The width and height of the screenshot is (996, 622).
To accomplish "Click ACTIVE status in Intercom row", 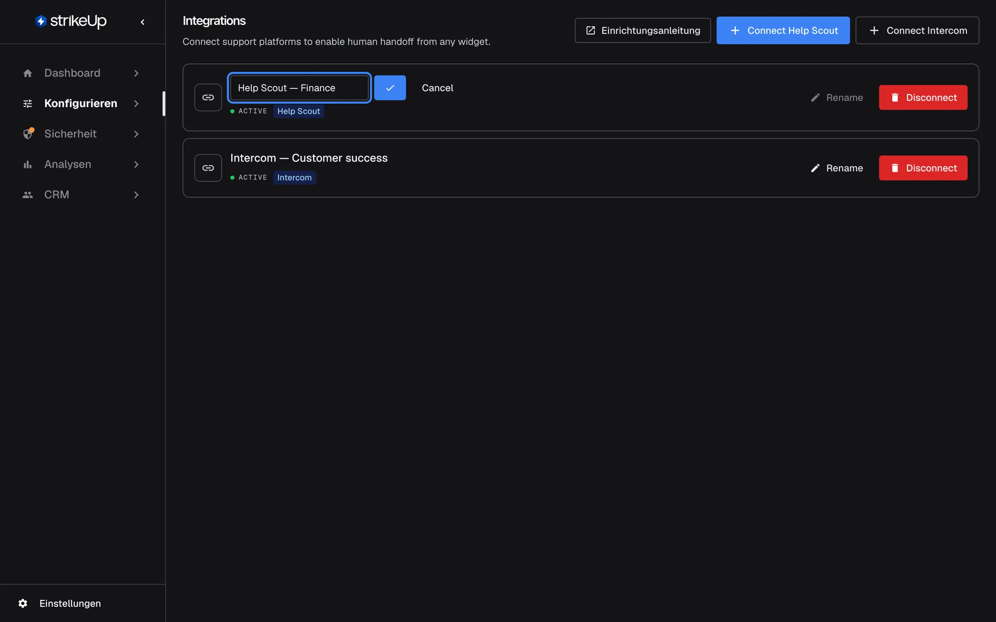I will pyautogui.click(x=248, y=177).
